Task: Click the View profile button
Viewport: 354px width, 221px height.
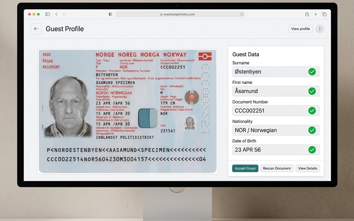Action: pos(300,29)
